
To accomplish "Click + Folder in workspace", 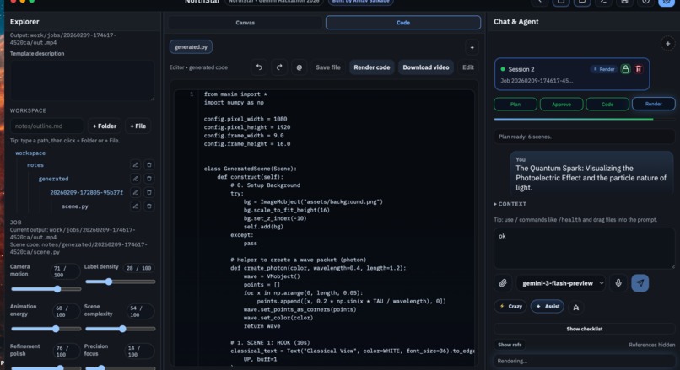I will tap(105, 126).
